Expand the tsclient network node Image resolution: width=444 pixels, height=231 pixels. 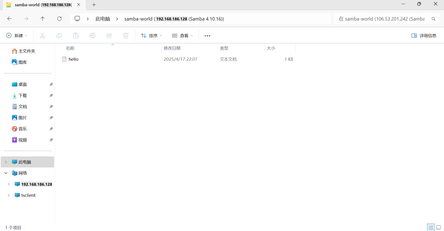(9, 195)
